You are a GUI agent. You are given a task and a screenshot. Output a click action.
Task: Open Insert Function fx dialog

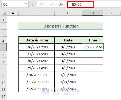(61, 4)
